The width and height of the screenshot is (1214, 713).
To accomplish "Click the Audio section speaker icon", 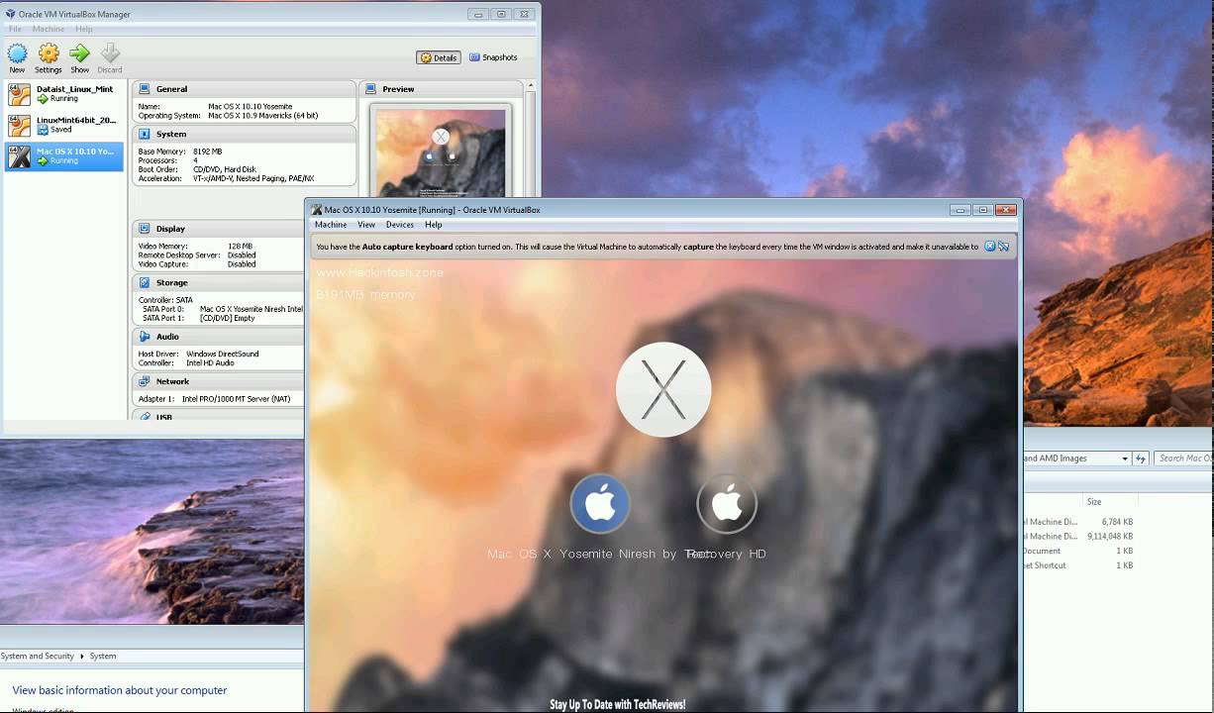I will coord(145,337).
